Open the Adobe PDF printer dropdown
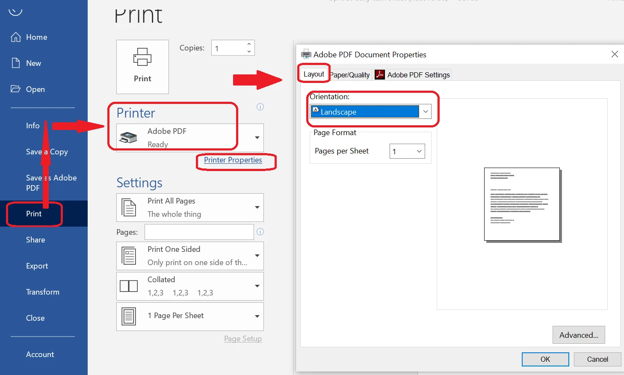Screen dimensions: 624x375 coord(257,138)
